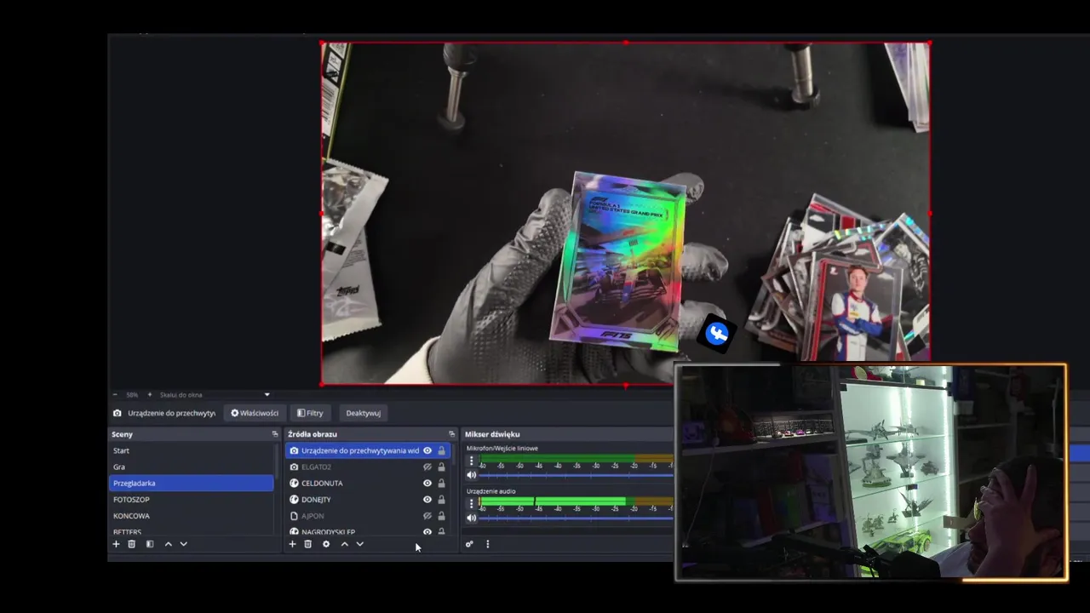Add a new source with plus icon
Viewport: 1090px width, 613px height.
(292, 544)
